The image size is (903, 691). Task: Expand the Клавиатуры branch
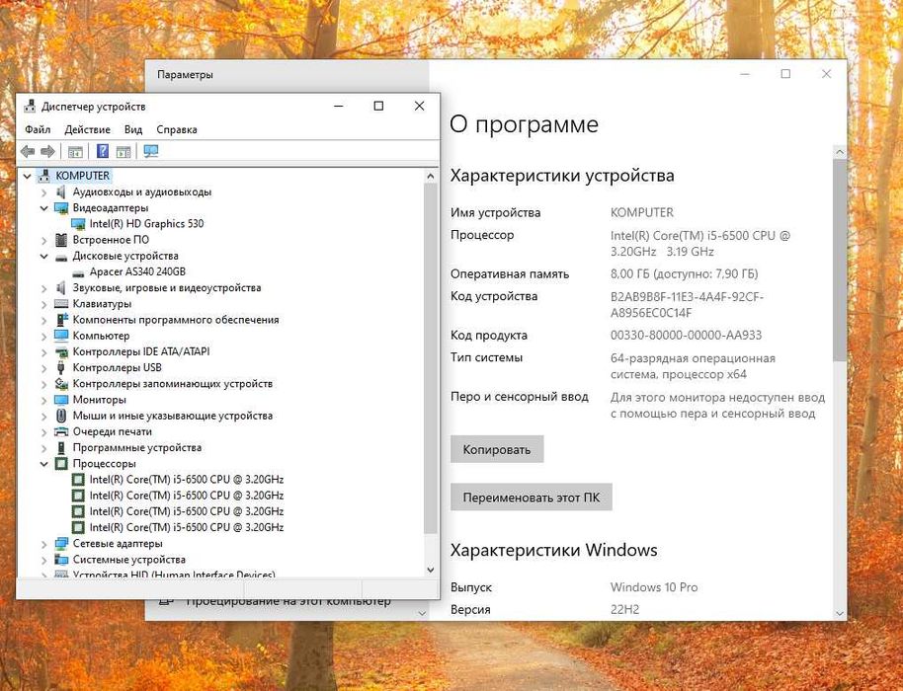pyautogui.click(x=44, y=304)
